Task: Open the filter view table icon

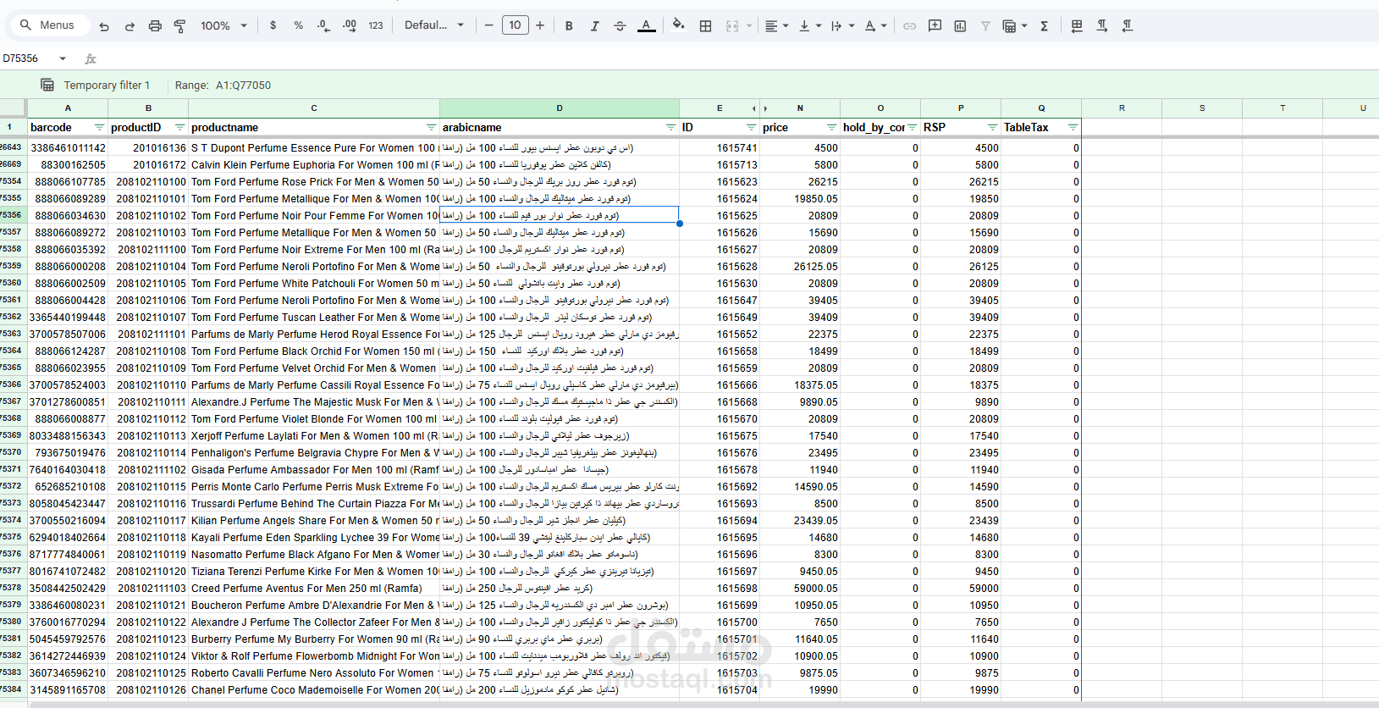Action: pos(47,85)
